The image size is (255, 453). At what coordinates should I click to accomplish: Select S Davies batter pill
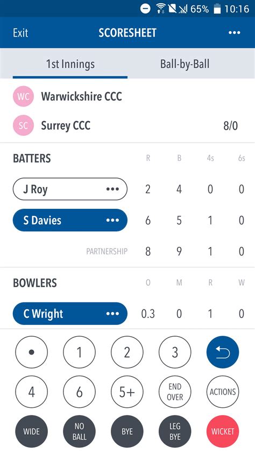[70, 220]
